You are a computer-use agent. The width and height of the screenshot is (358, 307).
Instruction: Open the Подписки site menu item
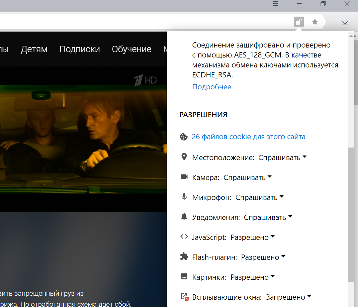coord(80,49)
